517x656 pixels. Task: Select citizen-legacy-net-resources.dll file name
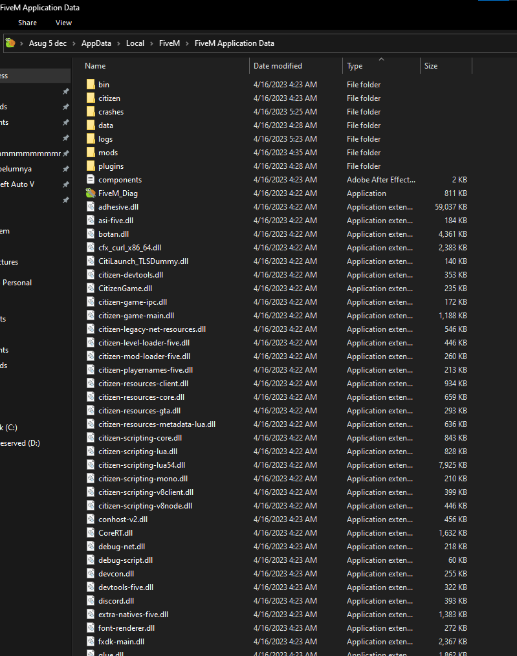pyautogui.click(x=152, y=329)
